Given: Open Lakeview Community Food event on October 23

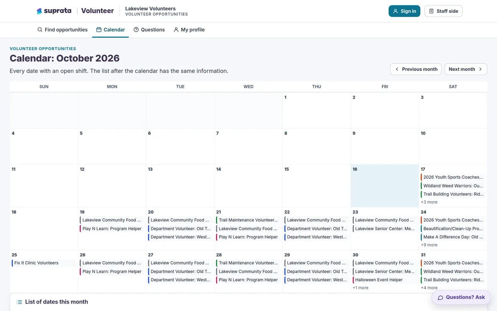Looking at the screenshot, I should (x=385, y=220).
